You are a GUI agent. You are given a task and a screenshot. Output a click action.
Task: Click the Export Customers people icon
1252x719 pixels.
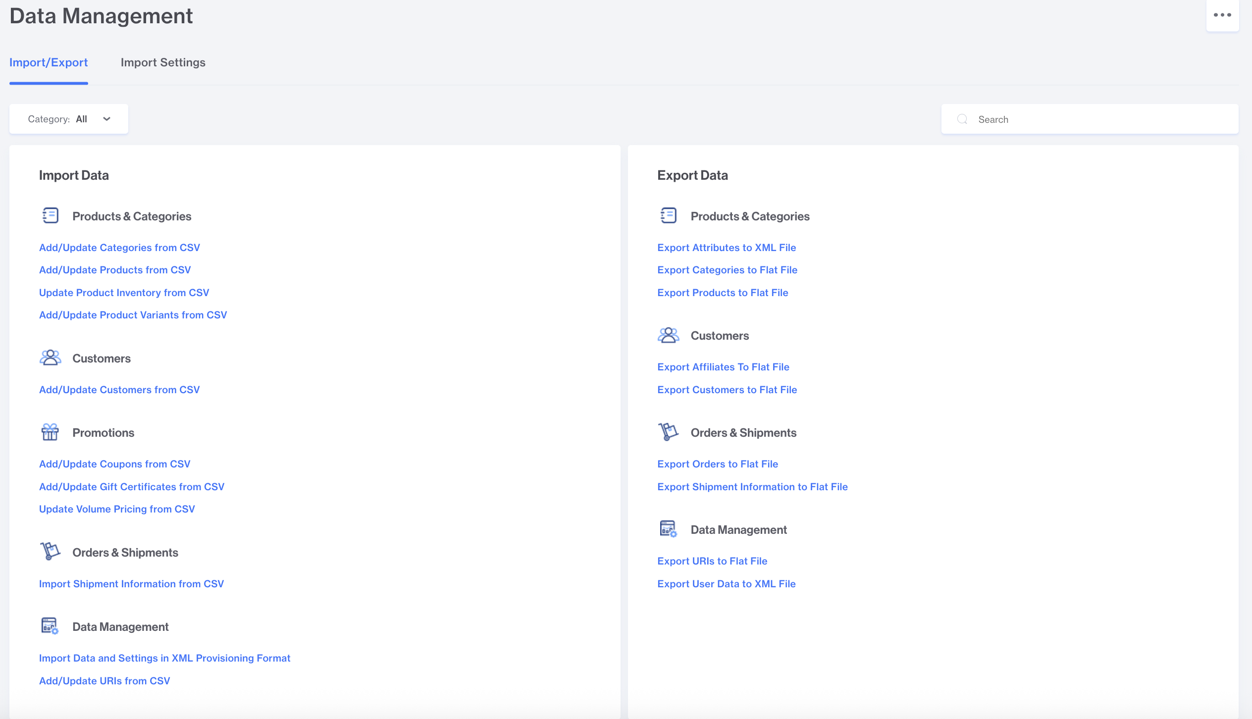668,335
